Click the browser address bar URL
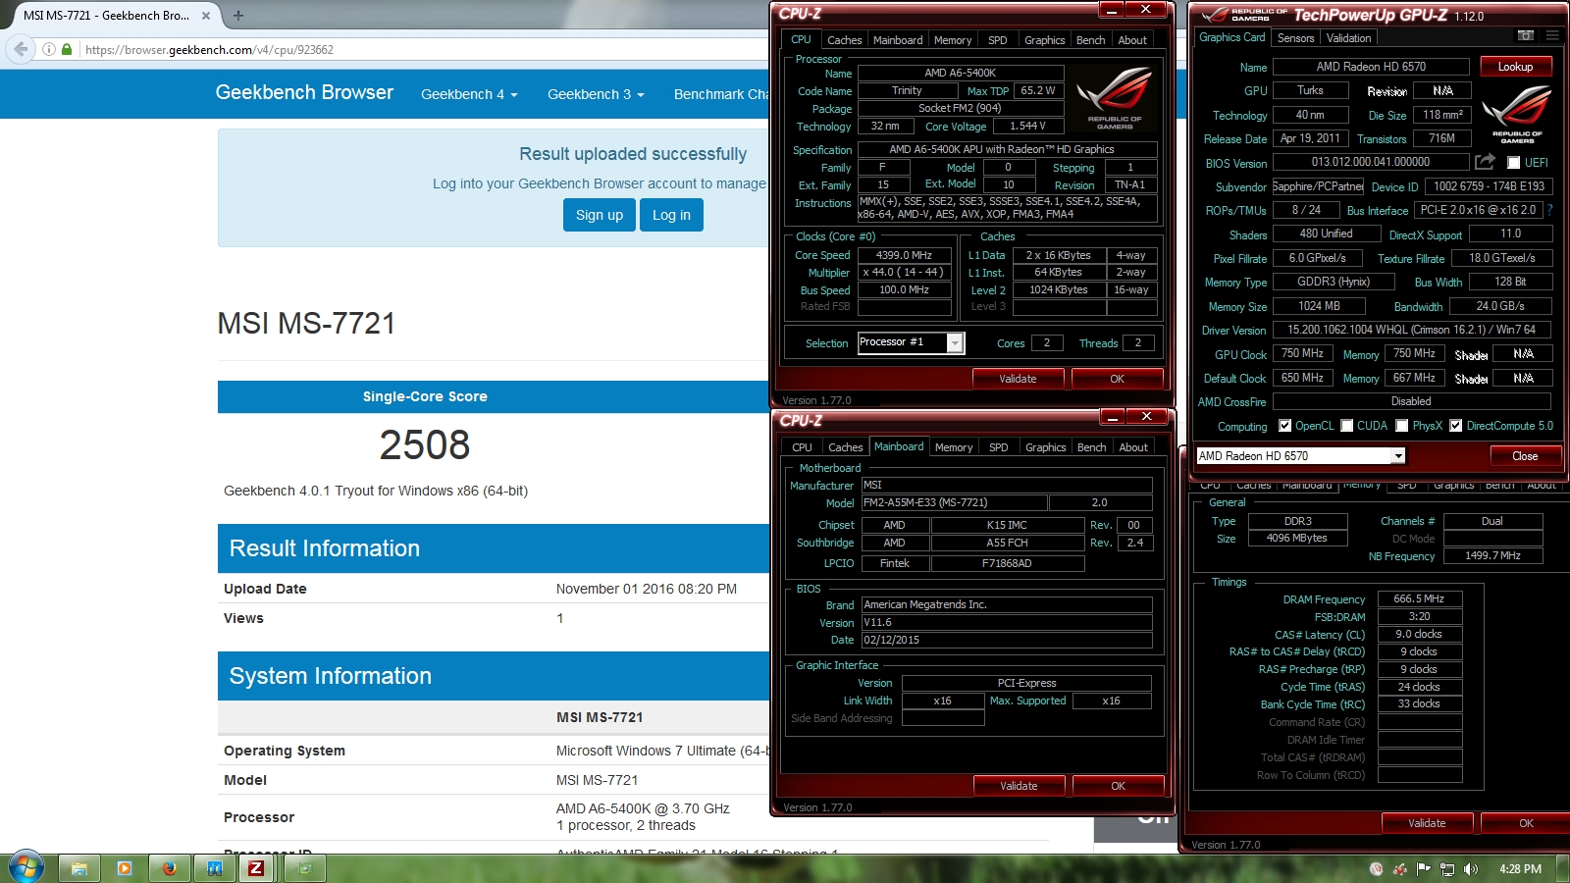Viewport: 1570px width, 883px height. tap(209, 50)
